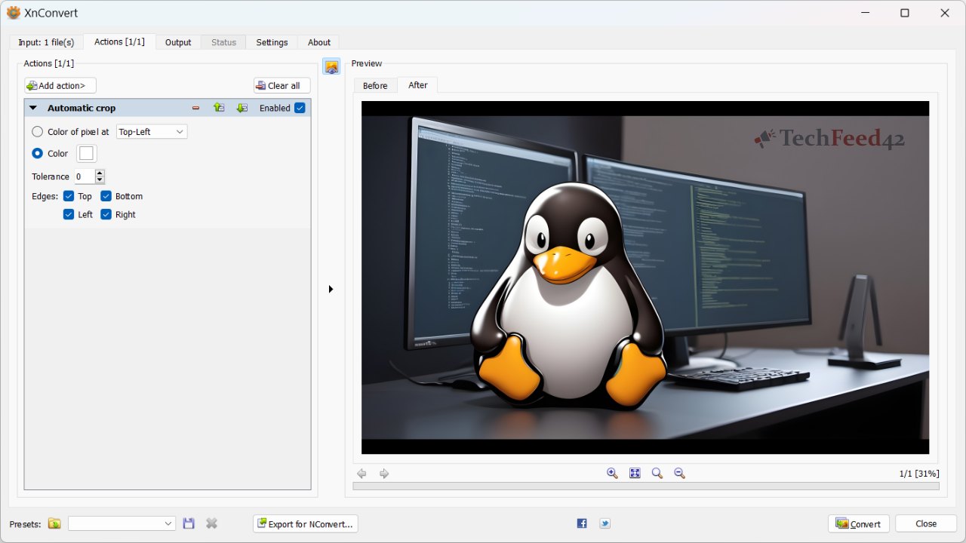Disable the Automatic crop action checkbox
Image resolution: width=966 pixels, height=543 pixels.
click(300, 108)
